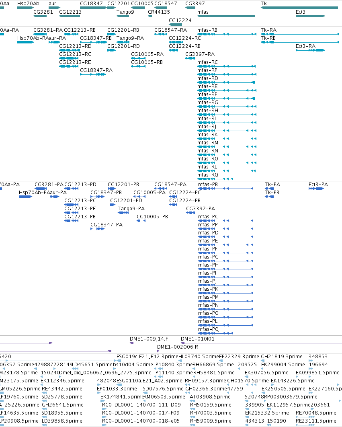The image size is (342, 427).
Task: Select the mfas-PH polypeptide label
Action: [x=208, y=265]
